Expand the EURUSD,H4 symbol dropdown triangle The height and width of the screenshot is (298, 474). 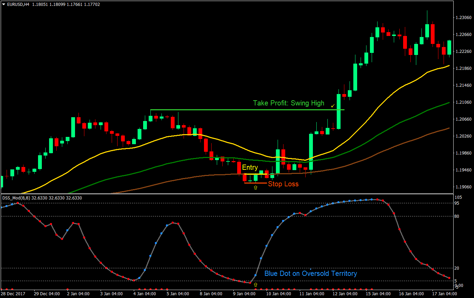click(3, 5)
